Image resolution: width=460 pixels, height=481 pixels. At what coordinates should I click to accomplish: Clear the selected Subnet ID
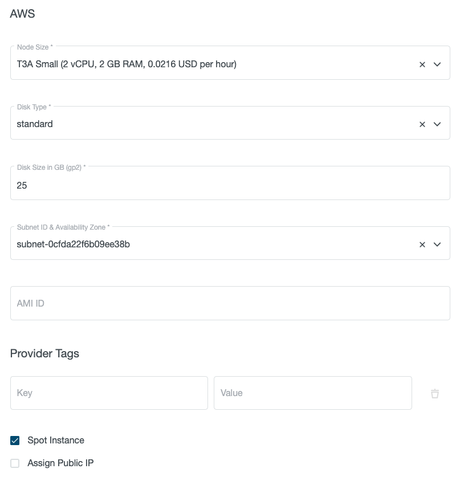point(422,243)
